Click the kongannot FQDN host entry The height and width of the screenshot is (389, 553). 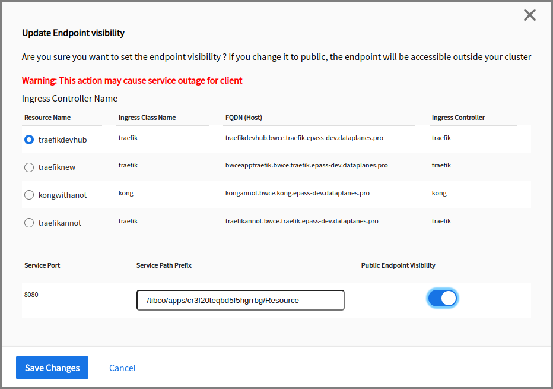297,193
